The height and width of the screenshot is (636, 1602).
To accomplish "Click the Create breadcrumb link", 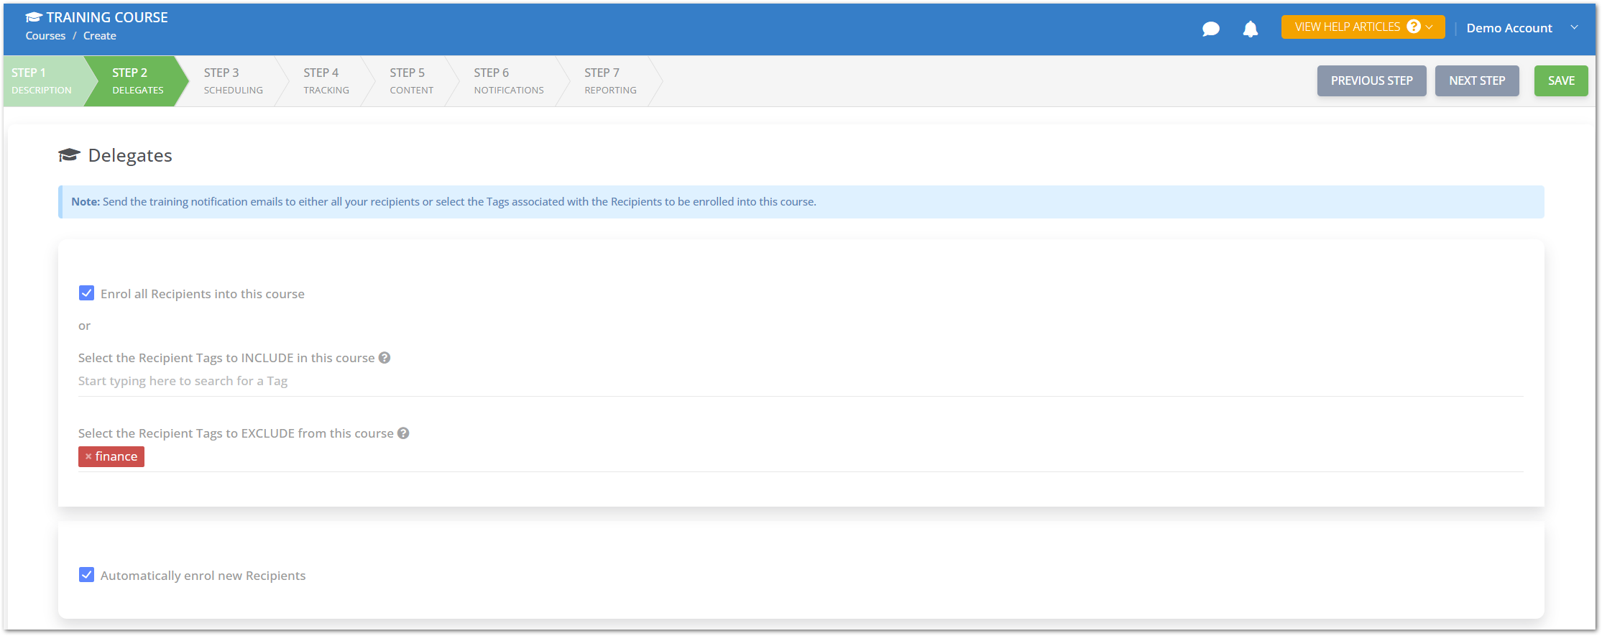I will [100, 36].
